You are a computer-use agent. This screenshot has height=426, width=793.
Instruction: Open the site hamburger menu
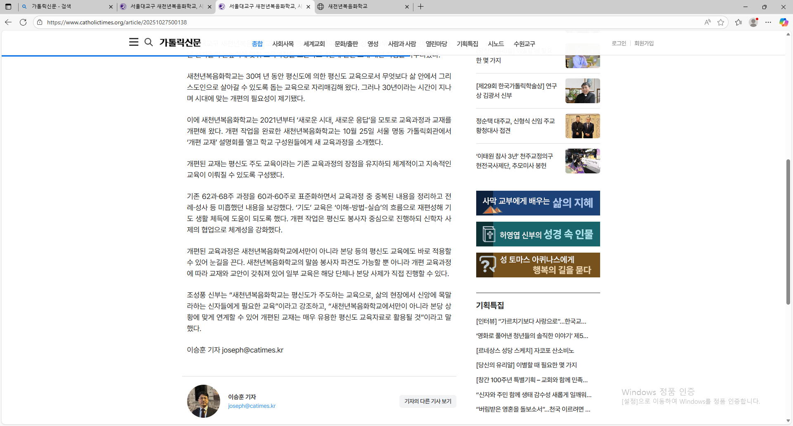pyautogui.click(x=133, y=42)
